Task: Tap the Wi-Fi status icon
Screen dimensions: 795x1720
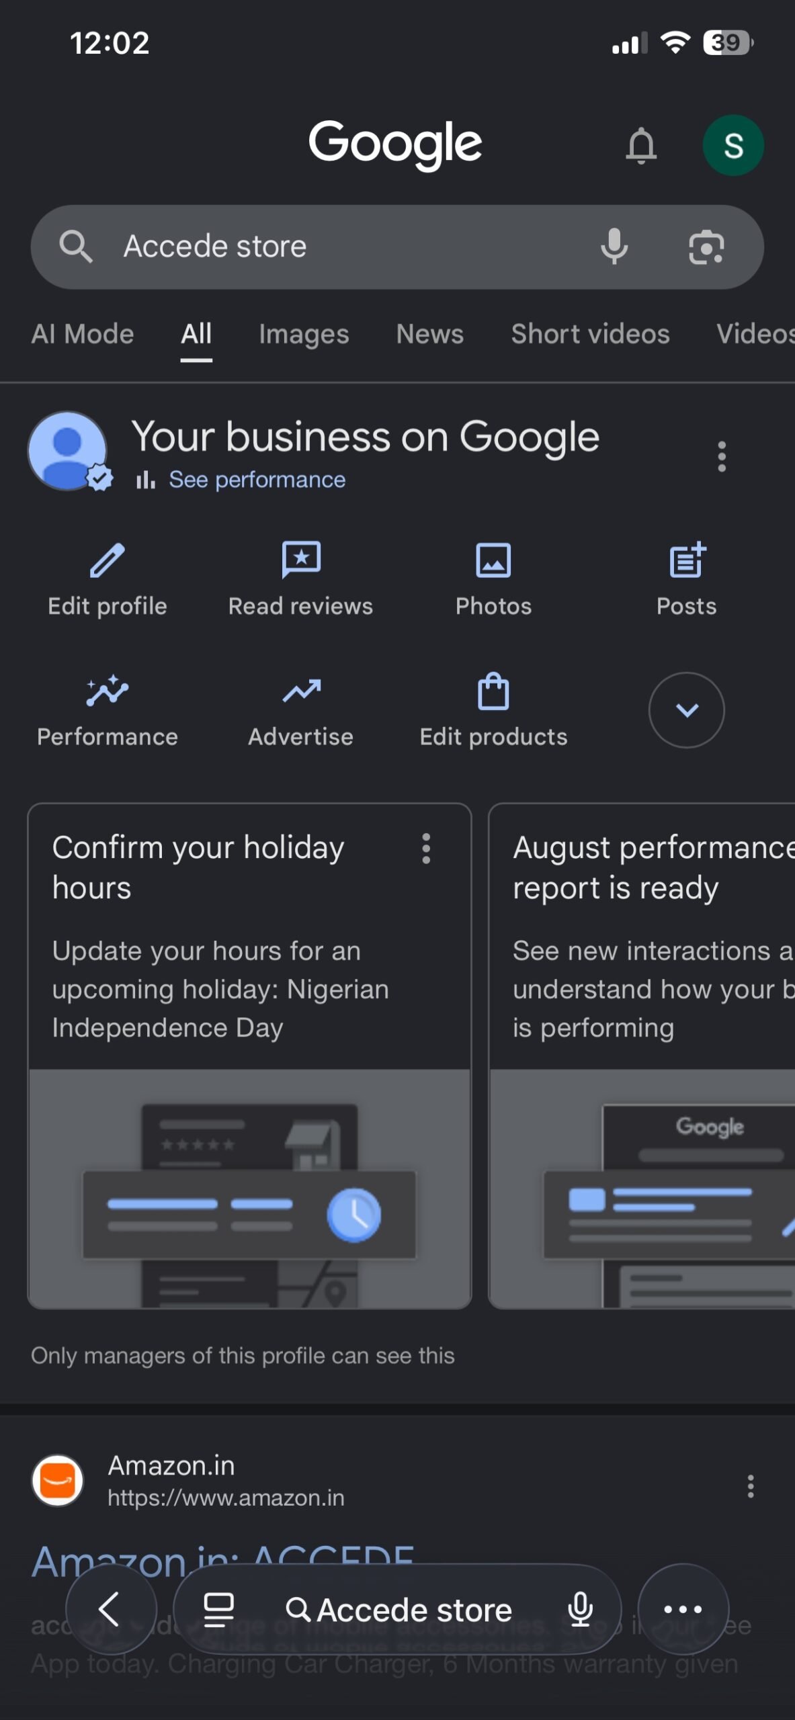Action: tap(675, 43)
